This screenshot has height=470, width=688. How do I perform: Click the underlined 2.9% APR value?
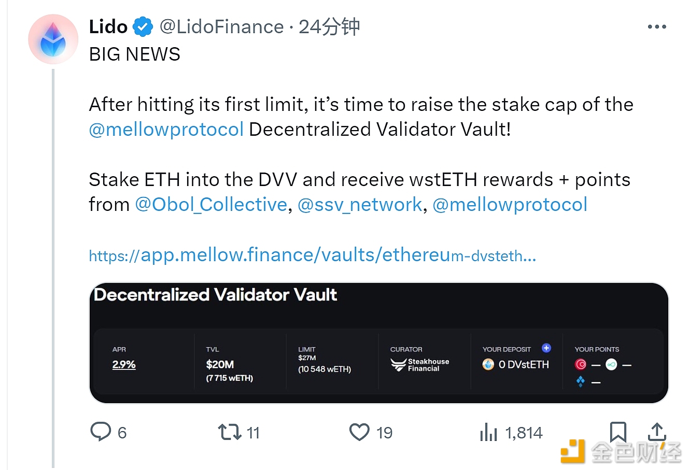coord(124,364)
